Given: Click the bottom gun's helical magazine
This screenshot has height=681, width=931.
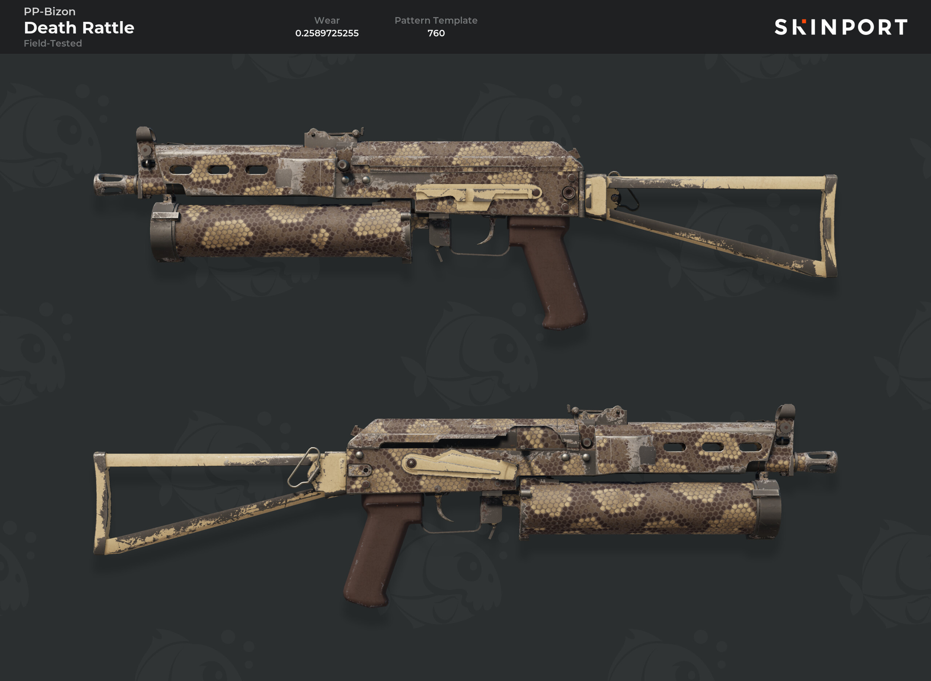Looking at the screenshot, I should [650, 510].
